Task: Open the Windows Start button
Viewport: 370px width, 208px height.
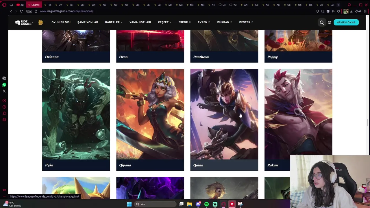Action: tap(129, 204)
